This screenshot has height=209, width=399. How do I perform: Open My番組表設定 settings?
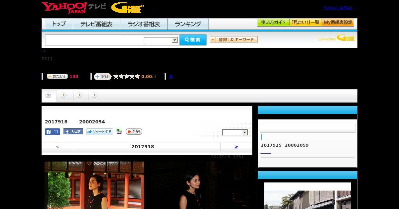pyautogui.click(x=338, y=23)
